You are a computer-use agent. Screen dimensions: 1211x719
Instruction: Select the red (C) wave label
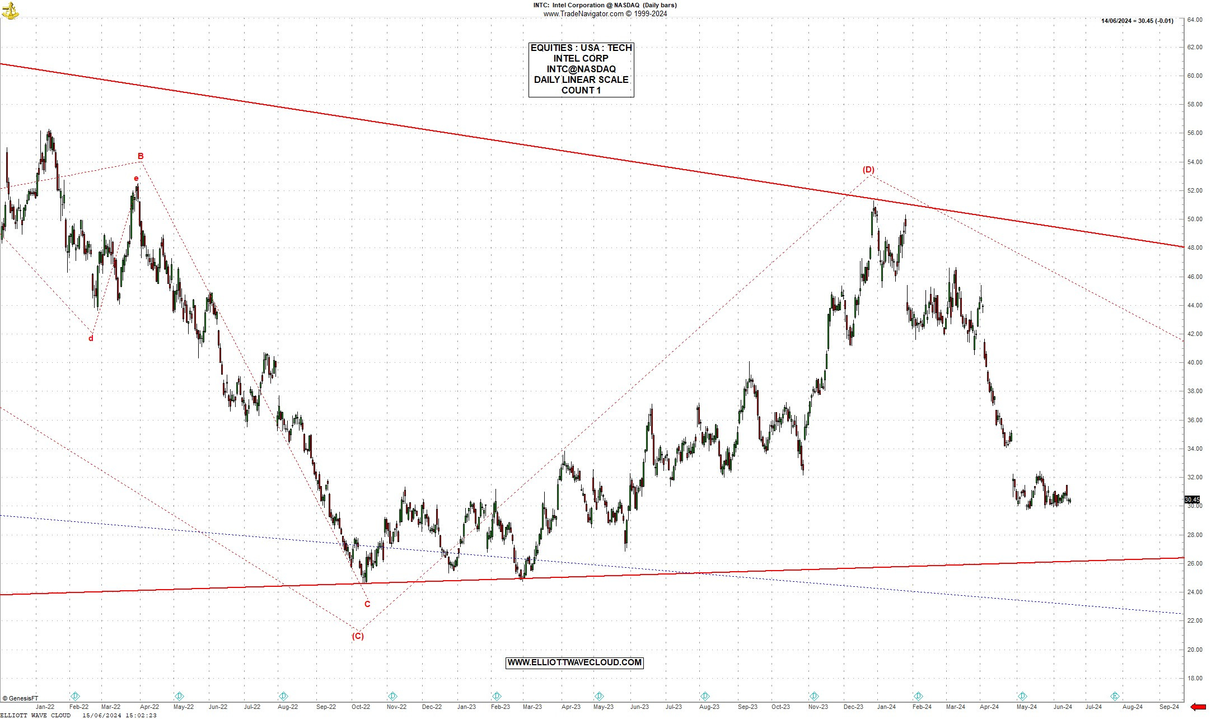[357, 636]
